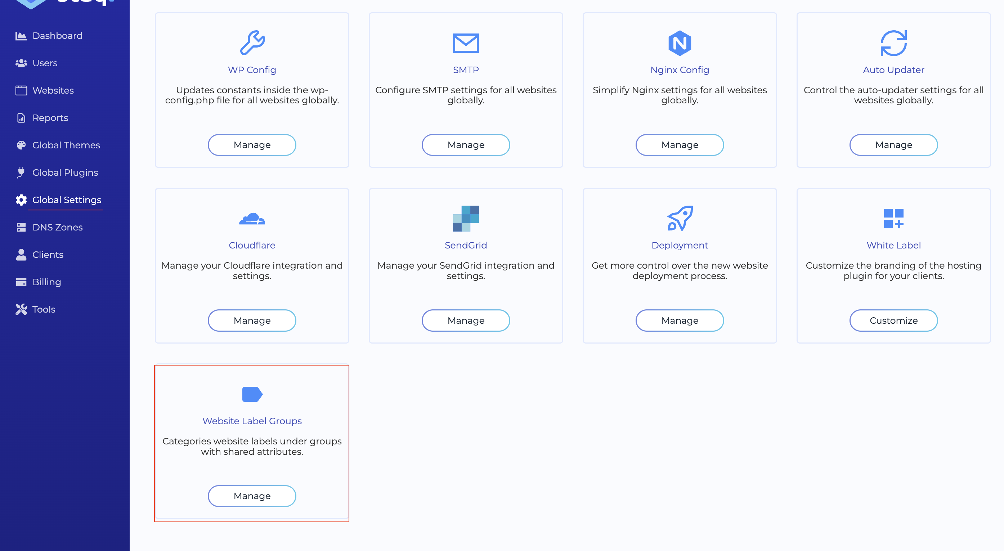Navigate to Billing in sidebar
The image size is (1004, 551).
click(x=46, y=282)
